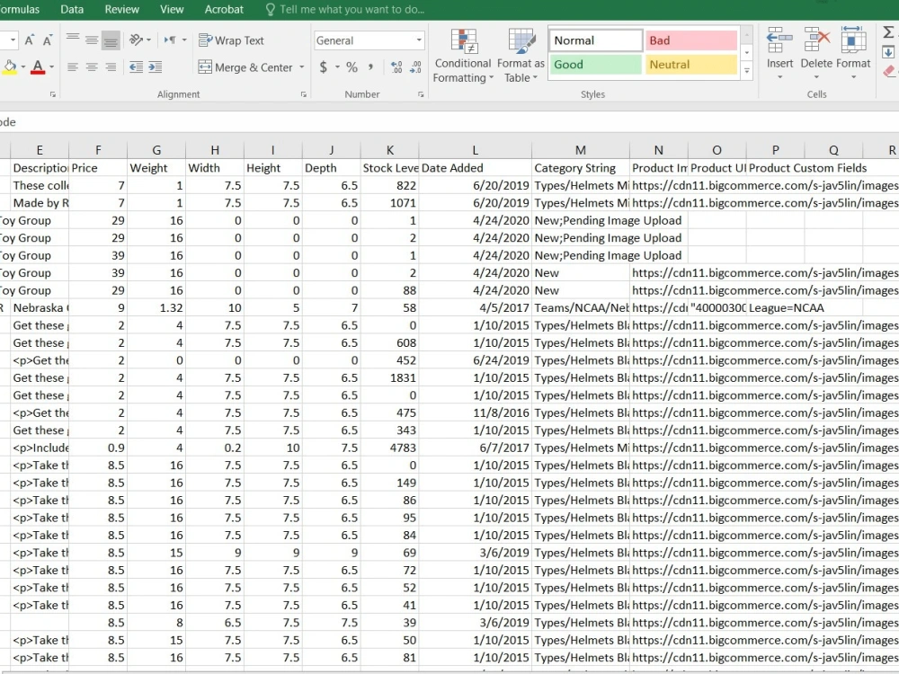This screenshot has width=899, height=674.
Task: Click weight cell 1.32
Action: click(x=156, y=307)
